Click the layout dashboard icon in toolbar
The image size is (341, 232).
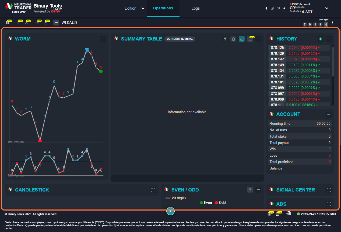pyautogui.click(x=8, y=23)
